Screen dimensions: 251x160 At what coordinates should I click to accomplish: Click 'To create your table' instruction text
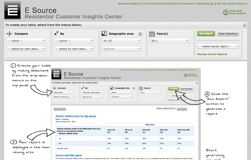pyautogui.click(x=44, y=25)
